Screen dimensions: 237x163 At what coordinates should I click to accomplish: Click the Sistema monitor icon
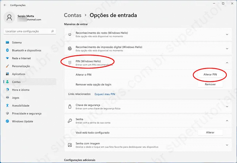tap(7, 43)
